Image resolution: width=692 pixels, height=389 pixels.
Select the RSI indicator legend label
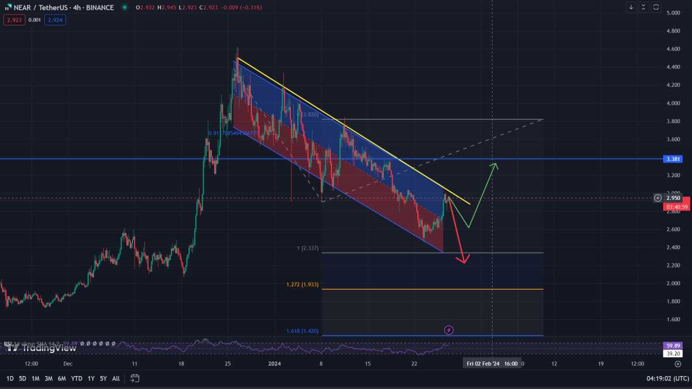(x=8, y=344)
